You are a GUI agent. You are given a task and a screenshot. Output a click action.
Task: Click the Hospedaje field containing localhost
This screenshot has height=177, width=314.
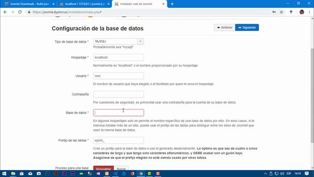[118, 58]
